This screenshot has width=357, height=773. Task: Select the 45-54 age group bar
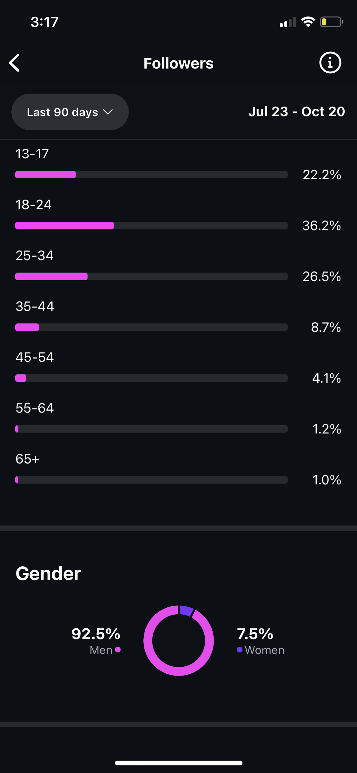click(151, 378)
